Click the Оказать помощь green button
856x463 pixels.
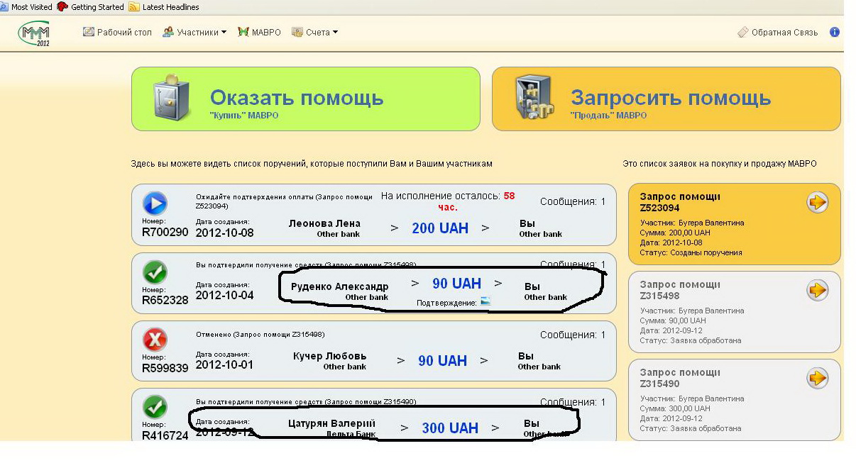(x=306, y=99)
